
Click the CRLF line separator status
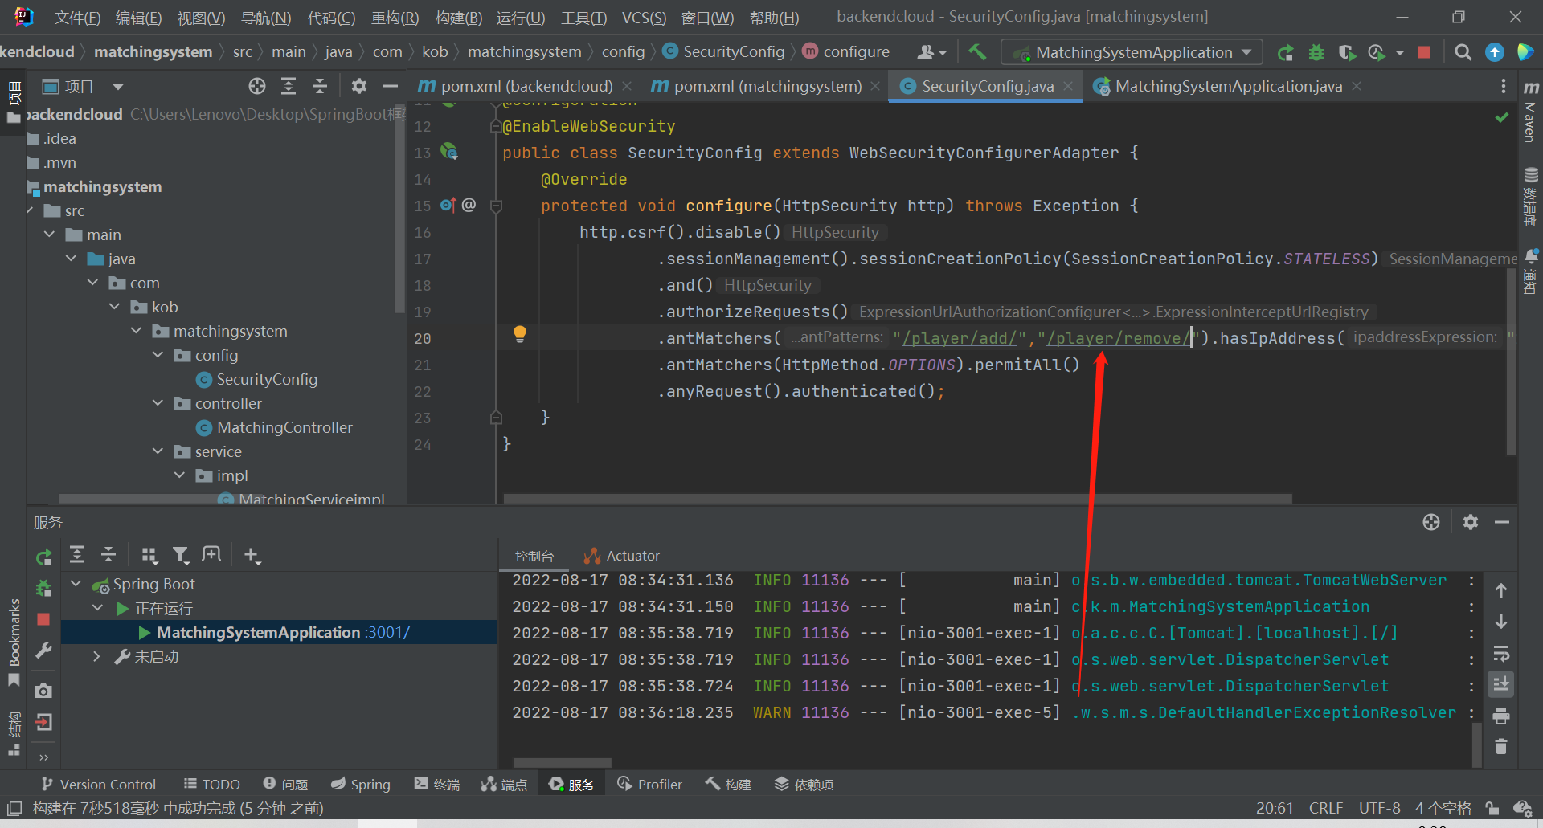(x=1326, y=808)
